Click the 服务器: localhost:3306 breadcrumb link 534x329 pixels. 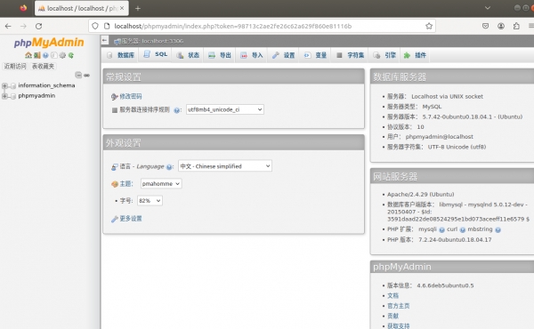[152, 41]
